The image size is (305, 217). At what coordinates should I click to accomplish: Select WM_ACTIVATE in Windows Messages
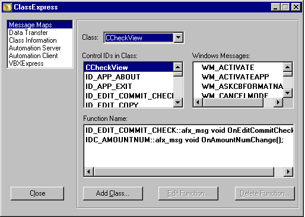click(x=238, y=67)
